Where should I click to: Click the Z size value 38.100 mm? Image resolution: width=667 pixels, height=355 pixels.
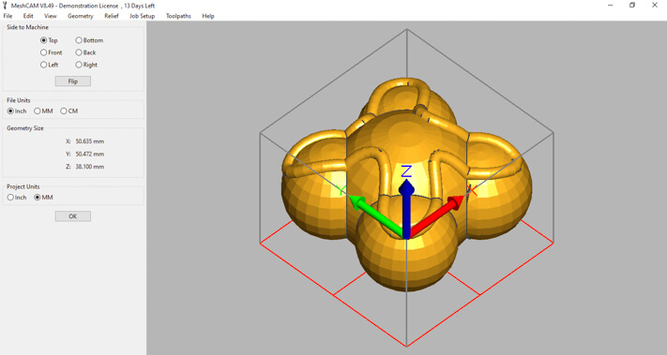tap(90, 167)
